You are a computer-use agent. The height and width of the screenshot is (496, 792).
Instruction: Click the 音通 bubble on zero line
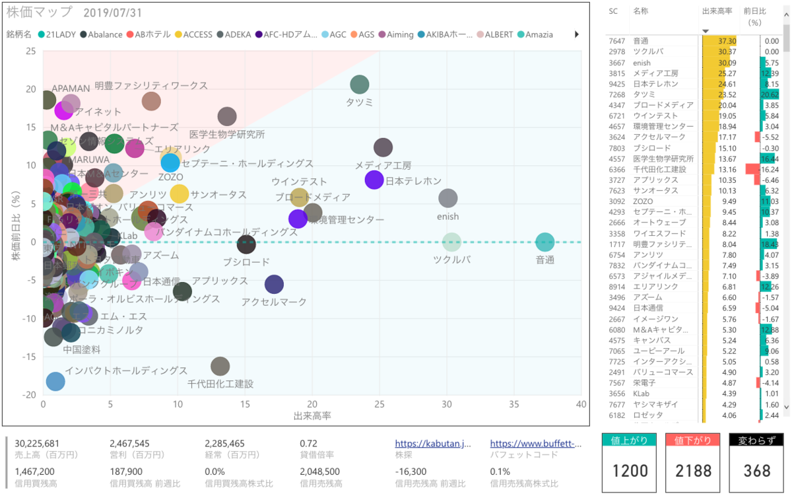click(544, 242)
